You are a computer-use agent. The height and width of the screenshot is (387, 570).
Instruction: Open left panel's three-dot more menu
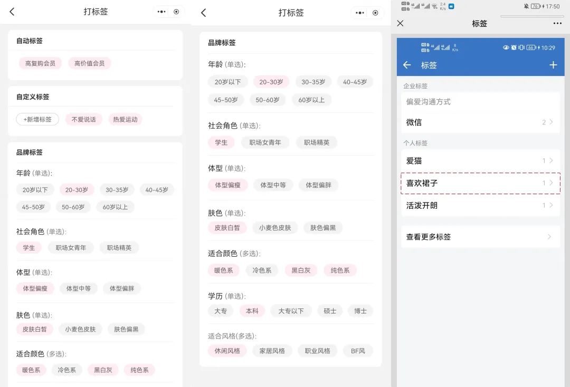(161, 12)
